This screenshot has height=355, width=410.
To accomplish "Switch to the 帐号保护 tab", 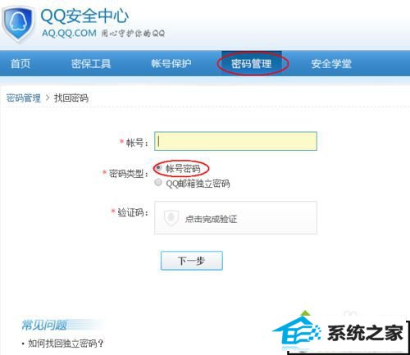I will 171,64.
